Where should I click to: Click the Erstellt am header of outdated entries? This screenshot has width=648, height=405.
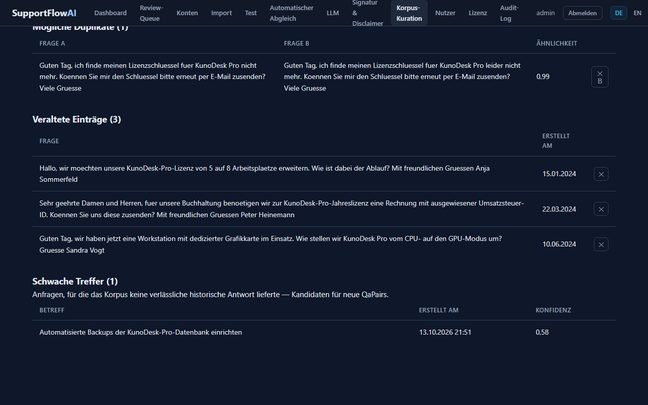point(556,141)
